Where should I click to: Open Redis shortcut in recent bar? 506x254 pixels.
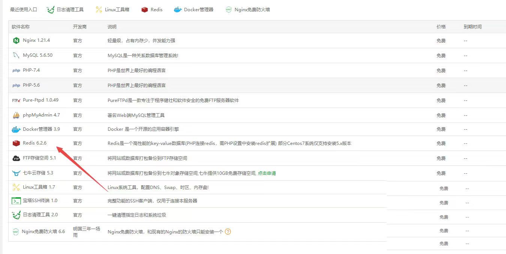point(152,10)
